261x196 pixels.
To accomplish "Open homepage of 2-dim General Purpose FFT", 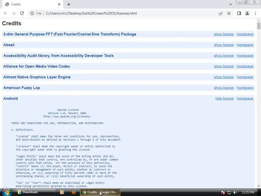I will pyautogui.click(x=245, y=34).
